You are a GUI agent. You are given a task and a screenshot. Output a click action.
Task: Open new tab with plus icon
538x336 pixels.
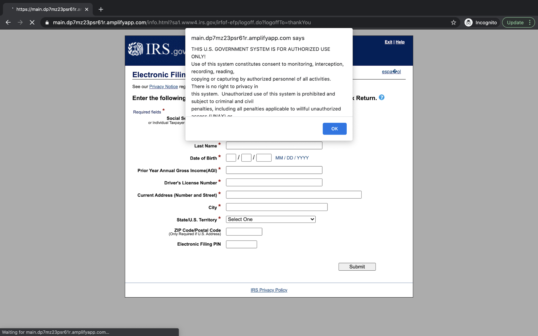pos(101,9)
